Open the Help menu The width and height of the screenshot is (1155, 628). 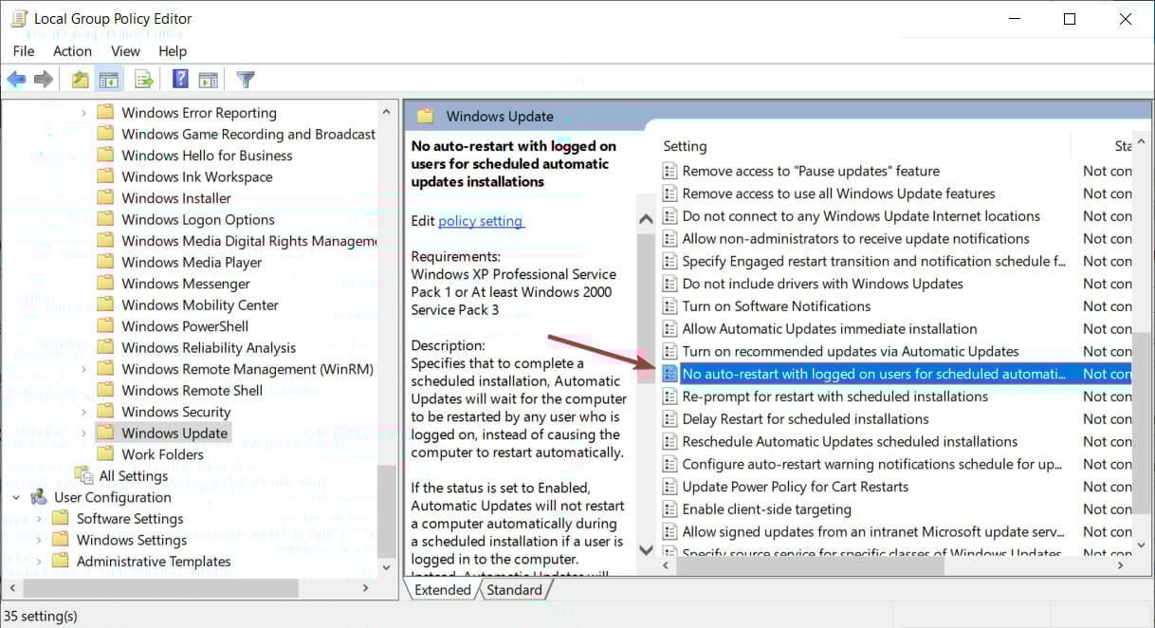173,51
